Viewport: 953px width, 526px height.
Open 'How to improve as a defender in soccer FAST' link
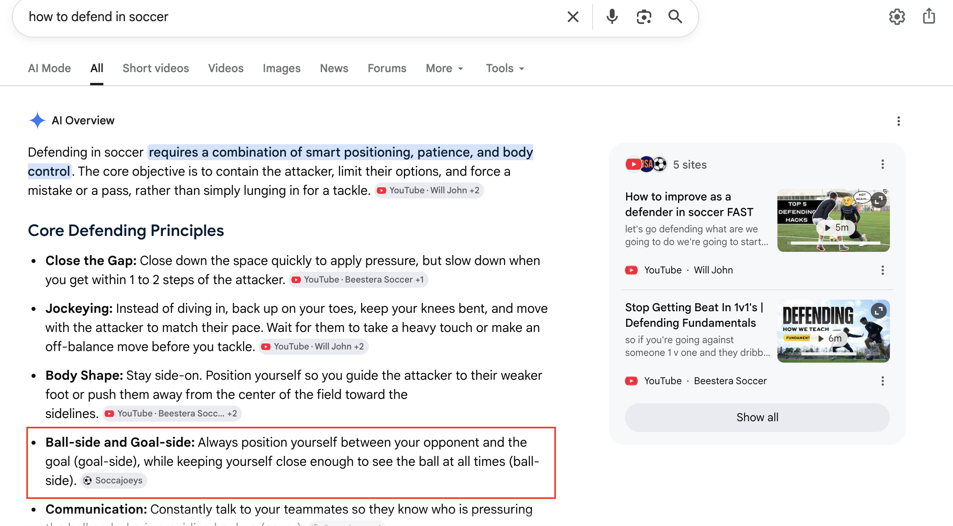tap(689, 204)
